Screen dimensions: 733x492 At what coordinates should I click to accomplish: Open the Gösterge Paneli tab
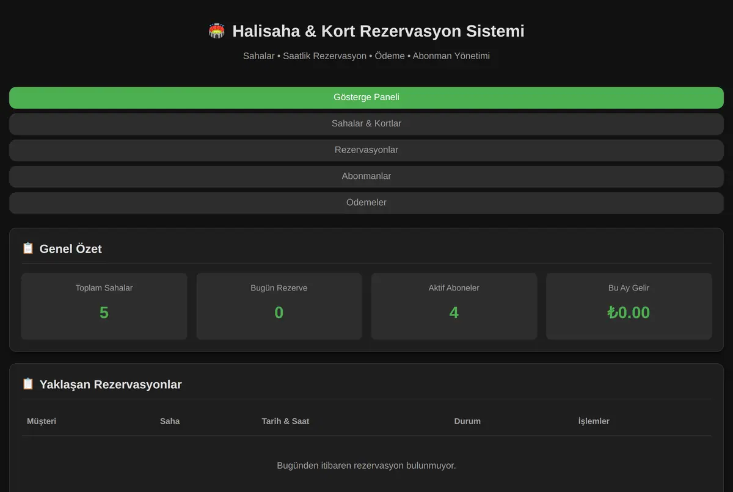click(366, 98)
